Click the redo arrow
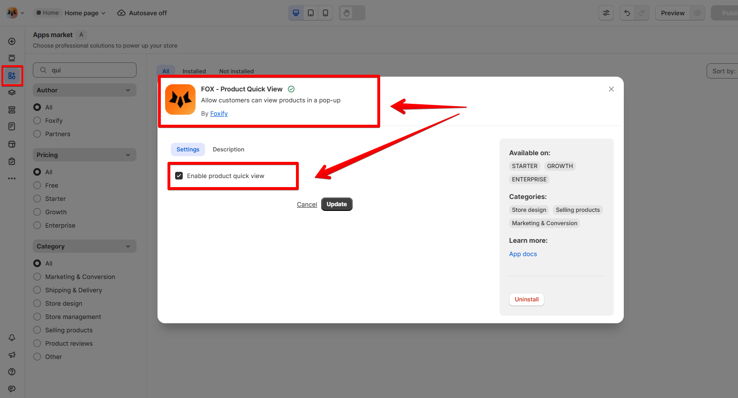The width and height of the screenshot is (738, 398). tap(642, 13)
